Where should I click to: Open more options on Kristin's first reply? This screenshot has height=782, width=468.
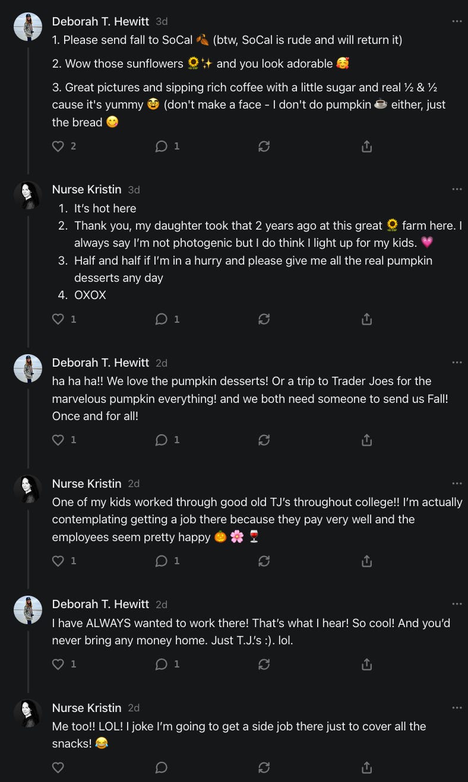(457, 189)
